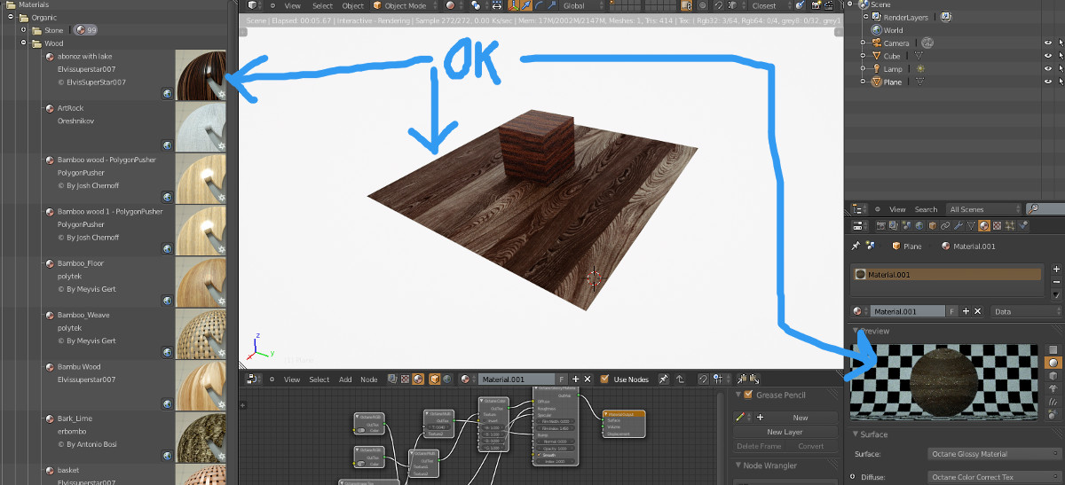1065x485 pixels.
Task: Toggle visibility eye for Plane in outliner
Action: pyautogui.click(x=1048, y=82)
